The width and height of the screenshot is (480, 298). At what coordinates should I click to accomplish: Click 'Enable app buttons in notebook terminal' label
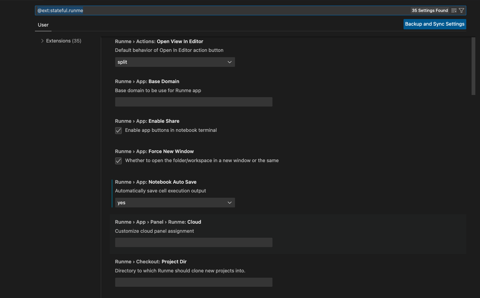(171, 130)
